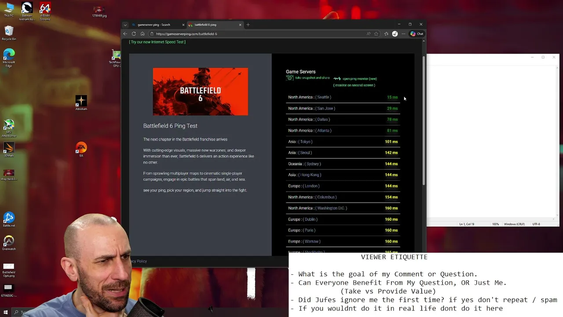This screenshot has height=317, width=563.
Task: Open the Copilot Chat button
Action: coord(417,34)
